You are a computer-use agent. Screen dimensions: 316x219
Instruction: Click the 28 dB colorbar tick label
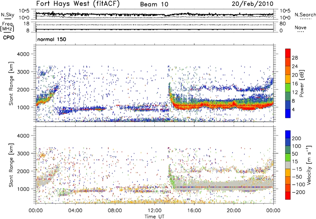click(x=295, y=58)
